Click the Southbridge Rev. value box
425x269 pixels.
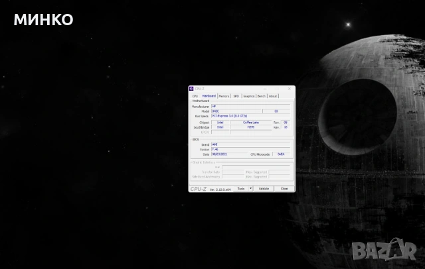click(286, 127)
